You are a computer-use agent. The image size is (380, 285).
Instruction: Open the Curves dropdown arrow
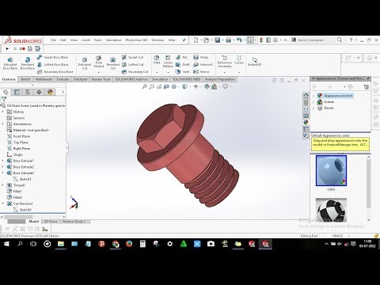click(x=239, y=72)
